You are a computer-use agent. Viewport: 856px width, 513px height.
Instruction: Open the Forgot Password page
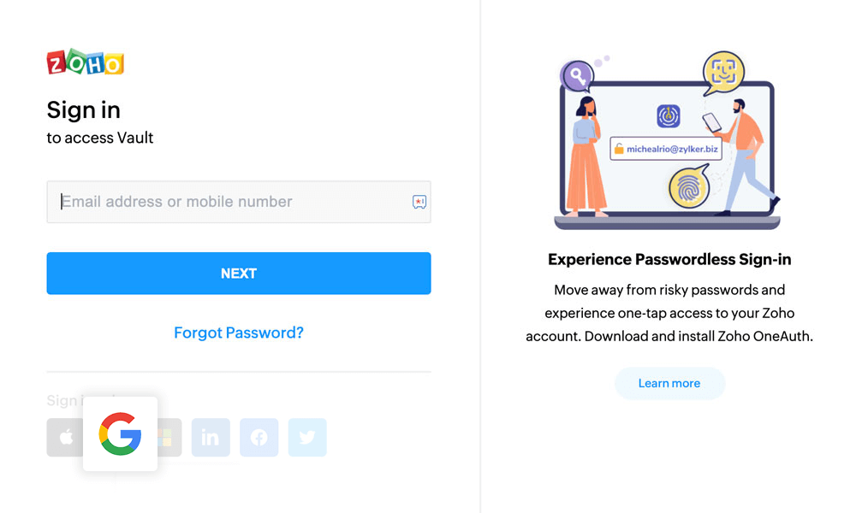pos(238,333)
